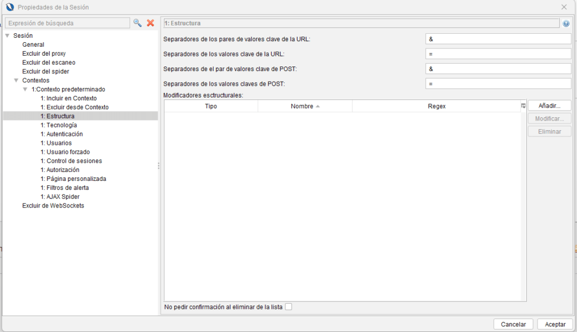Select Excluir del proxy in tree
This screenshot has height=332, width=577.
tap(44, 54)
